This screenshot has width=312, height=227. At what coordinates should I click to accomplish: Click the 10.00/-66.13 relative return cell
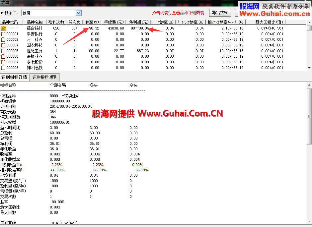tap(232, 51)
